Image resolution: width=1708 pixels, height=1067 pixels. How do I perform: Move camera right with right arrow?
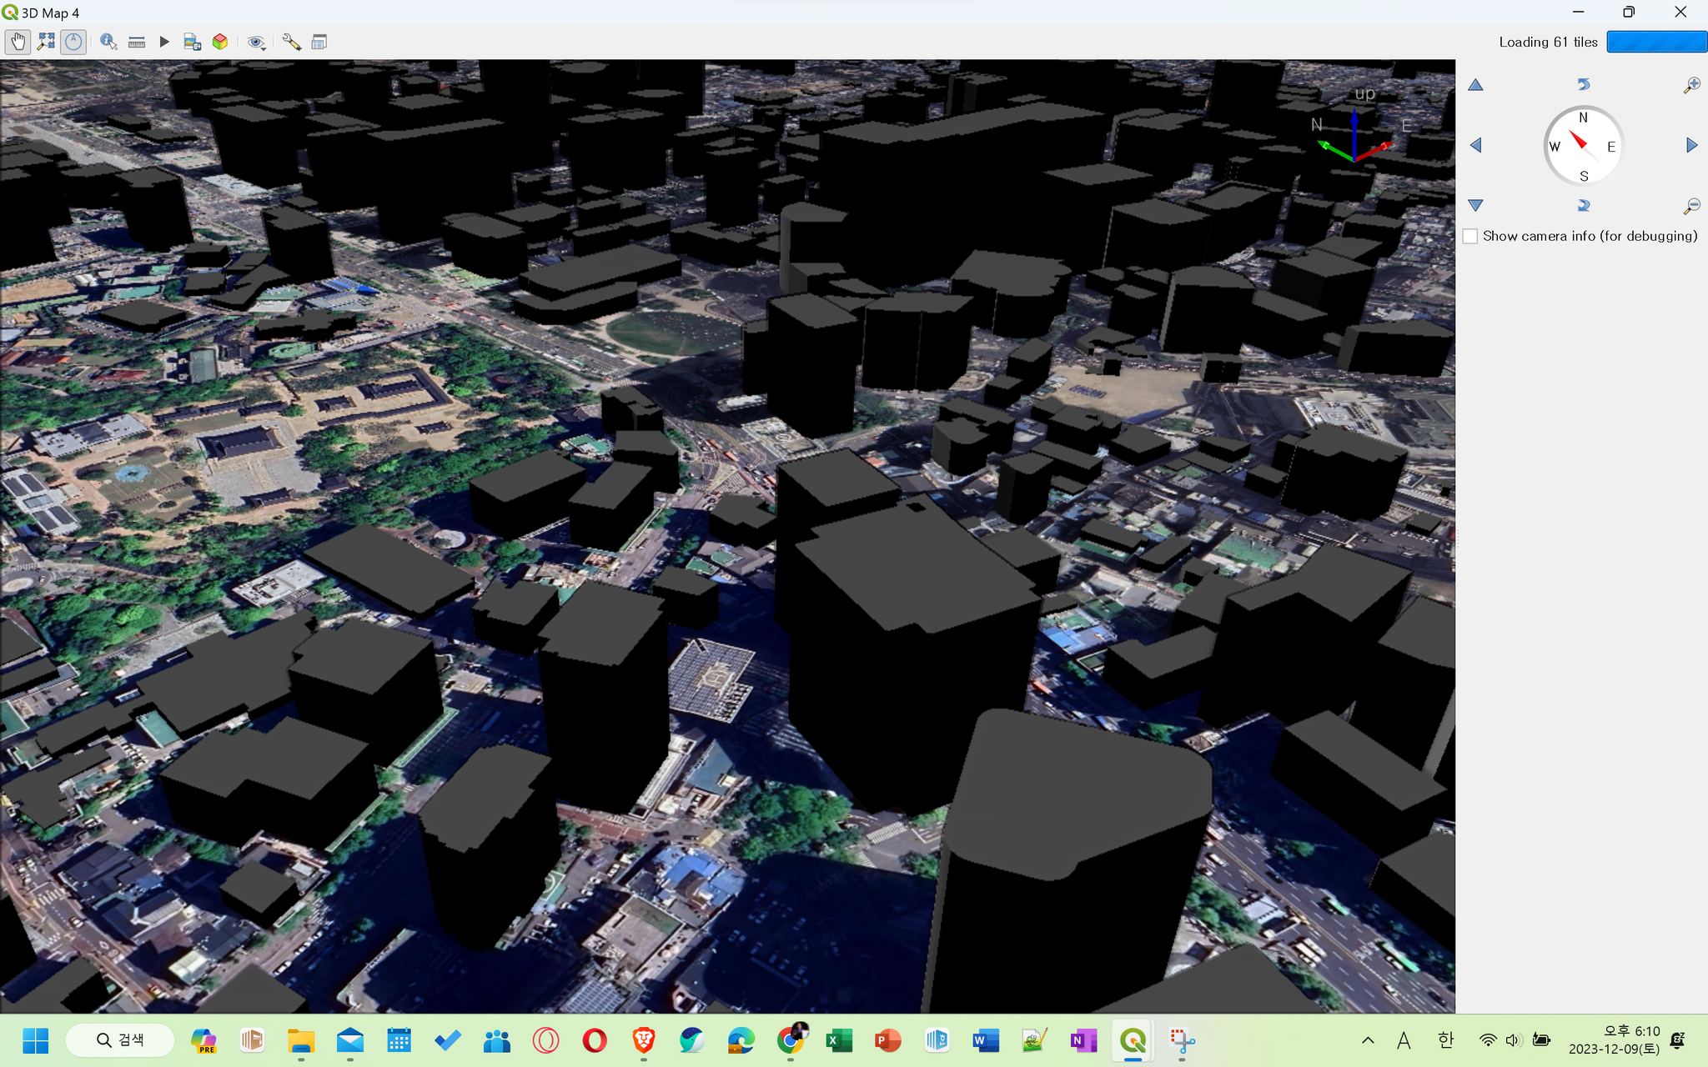[1691, 145]
